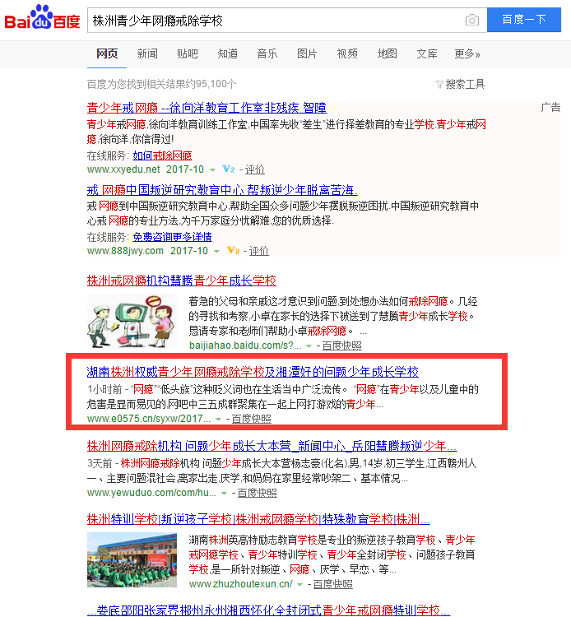Click the V3 credibility badge for 888jwy.com
The image size is (571, 617).
click(x=233, y=250)
